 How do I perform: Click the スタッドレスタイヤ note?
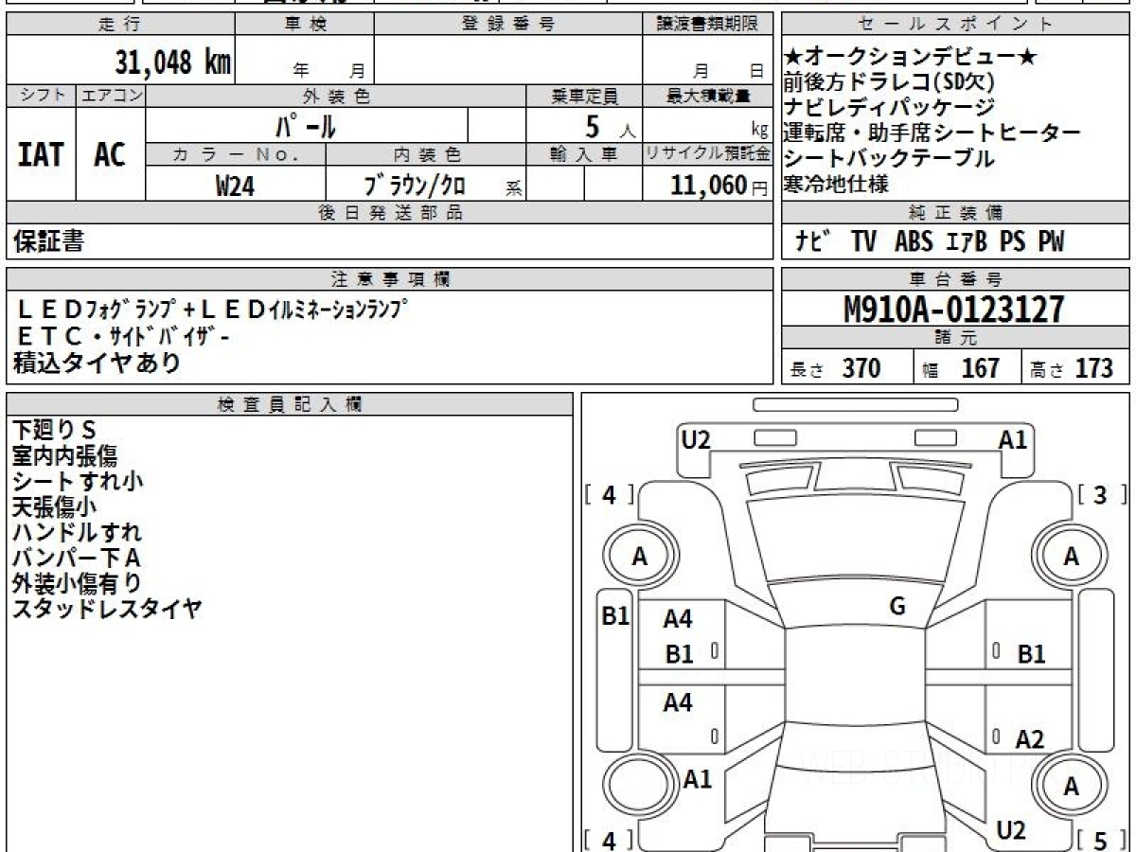point(107,609)
